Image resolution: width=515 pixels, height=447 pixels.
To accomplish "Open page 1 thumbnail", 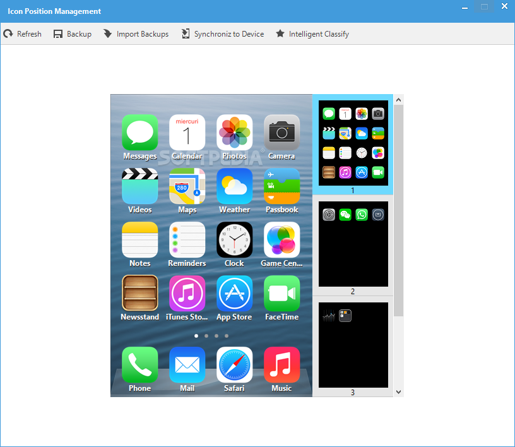I will click(353, 143).
